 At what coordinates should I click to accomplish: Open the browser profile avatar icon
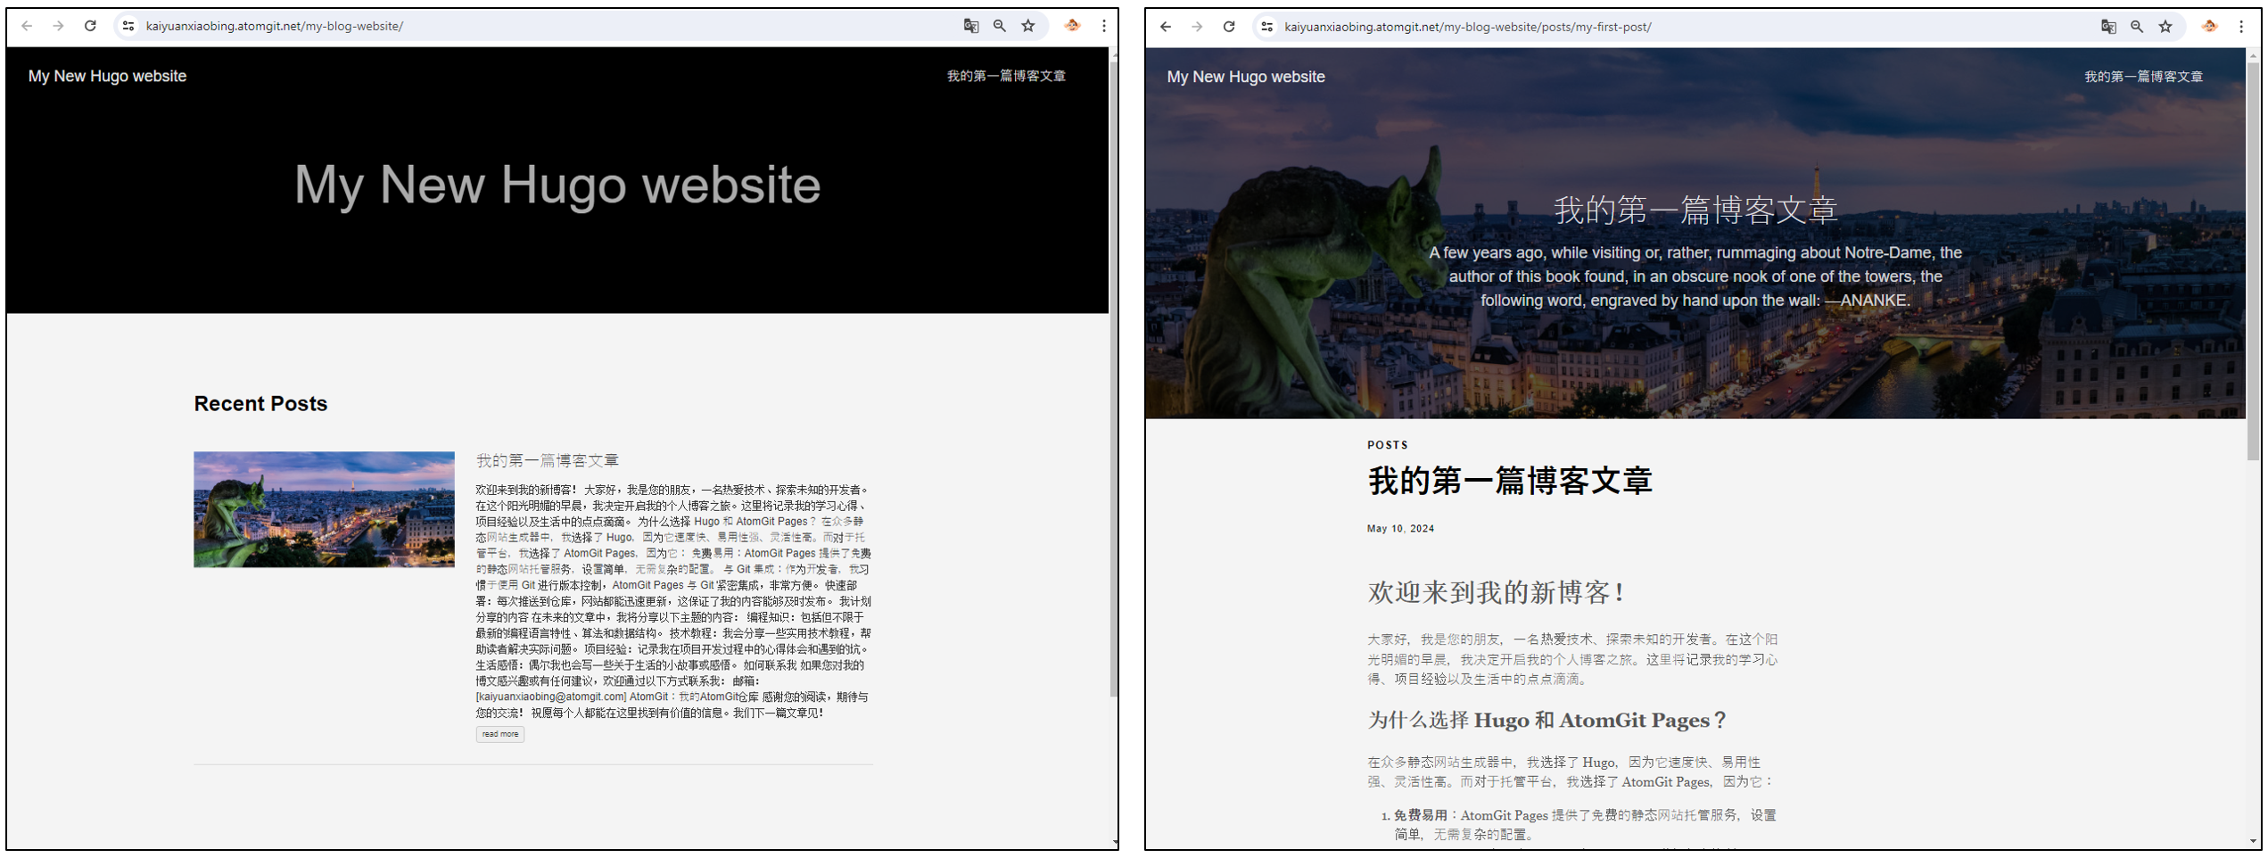pyautogui.click(x=1072, y=27)
